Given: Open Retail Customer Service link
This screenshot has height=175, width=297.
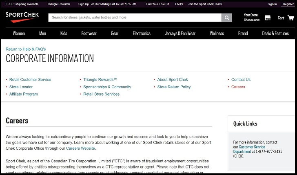Looking at the screenshot, I should (x=30, y=80).
